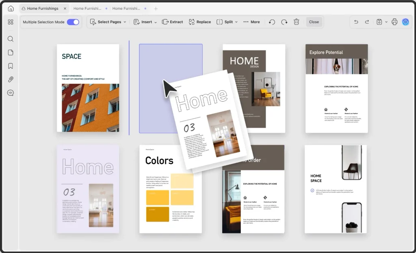
Task: Click the Close button in toolbar
Action: 314,22
